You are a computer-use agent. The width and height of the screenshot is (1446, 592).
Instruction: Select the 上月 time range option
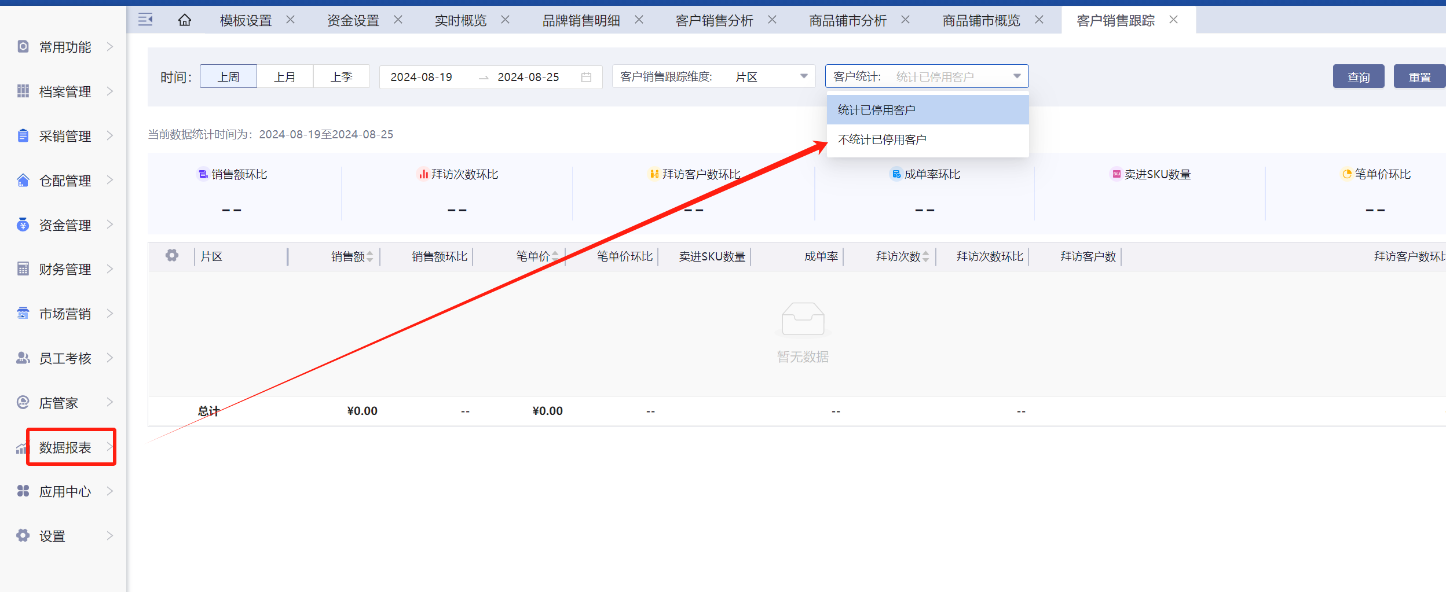tap(285, 76)
